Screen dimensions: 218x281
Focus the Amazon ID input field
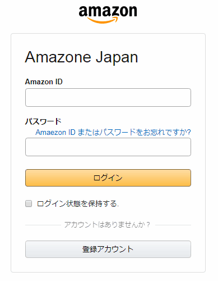[108, 97]
